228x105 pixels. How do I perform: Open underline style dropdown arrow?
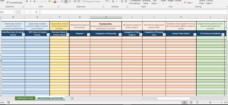click(x=37, y=1)
